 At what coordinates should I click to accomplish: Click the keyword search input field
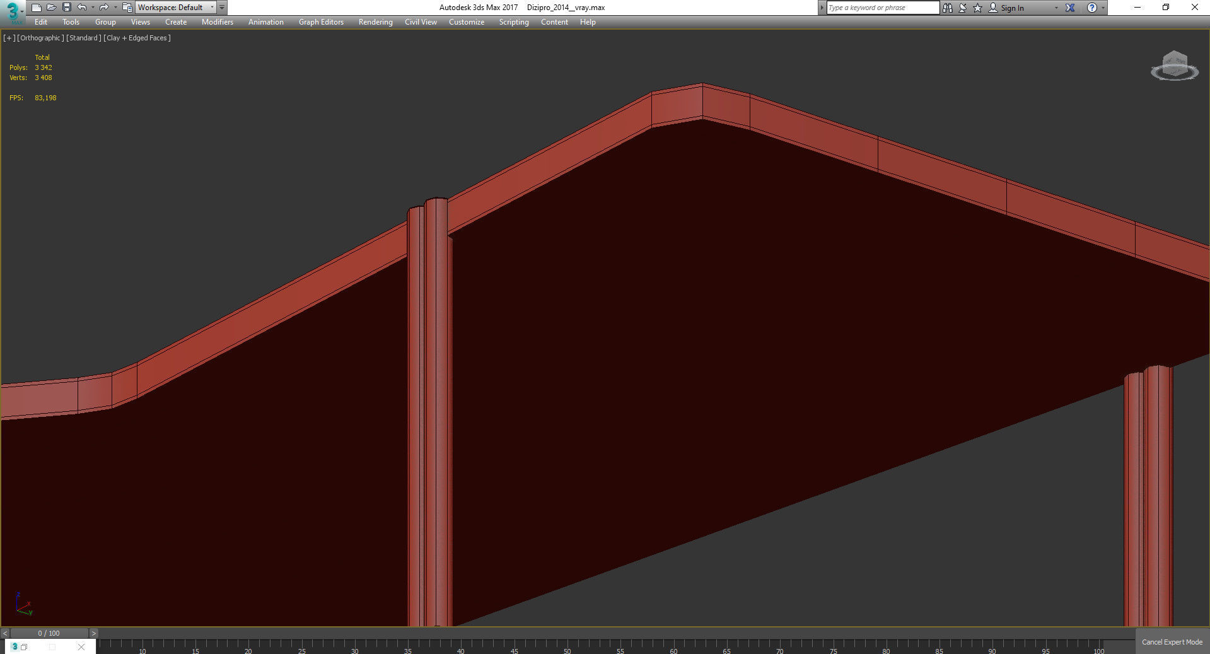coord(883,8)
